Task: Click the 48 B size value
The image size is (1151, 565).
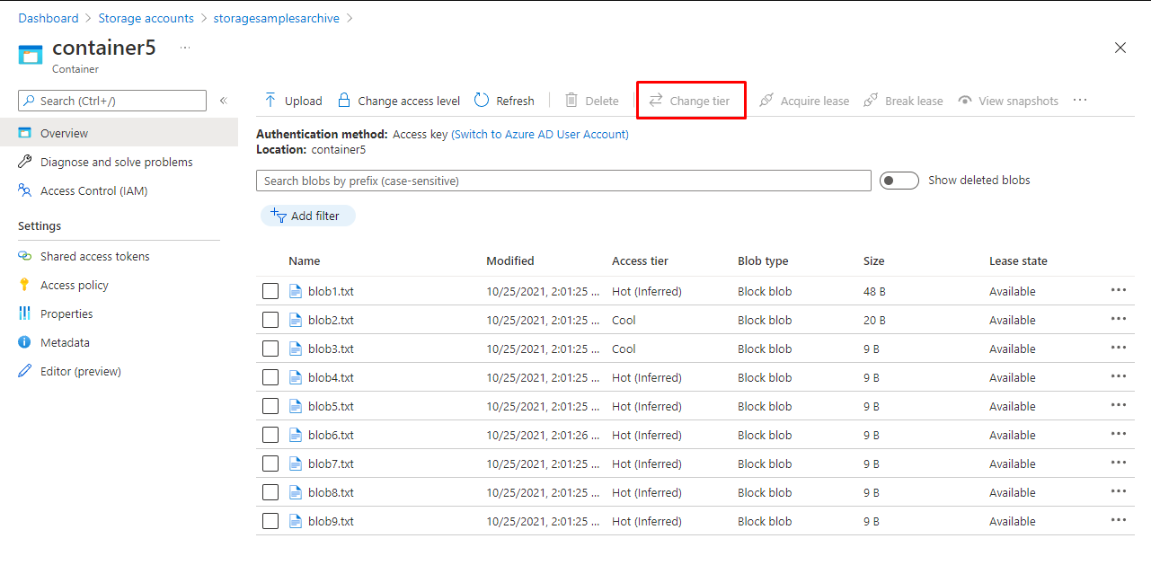Action: point(874,291)
